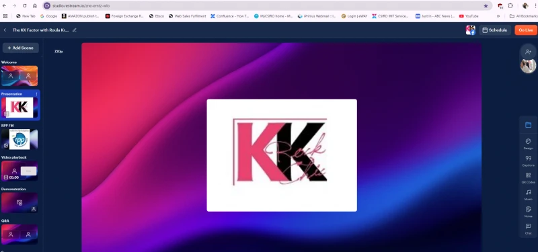Select the Demonstration scene thumbnail
Screen dimensions: 538x252
(x=20, y=203)
